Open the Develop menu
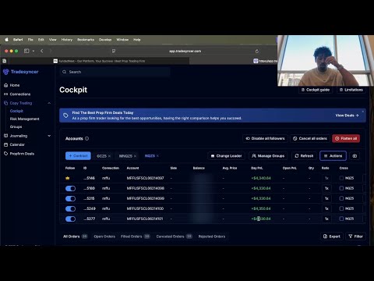The width and height of the screenshot is (374, 281). pyautogui.click(x=105, y=40)
